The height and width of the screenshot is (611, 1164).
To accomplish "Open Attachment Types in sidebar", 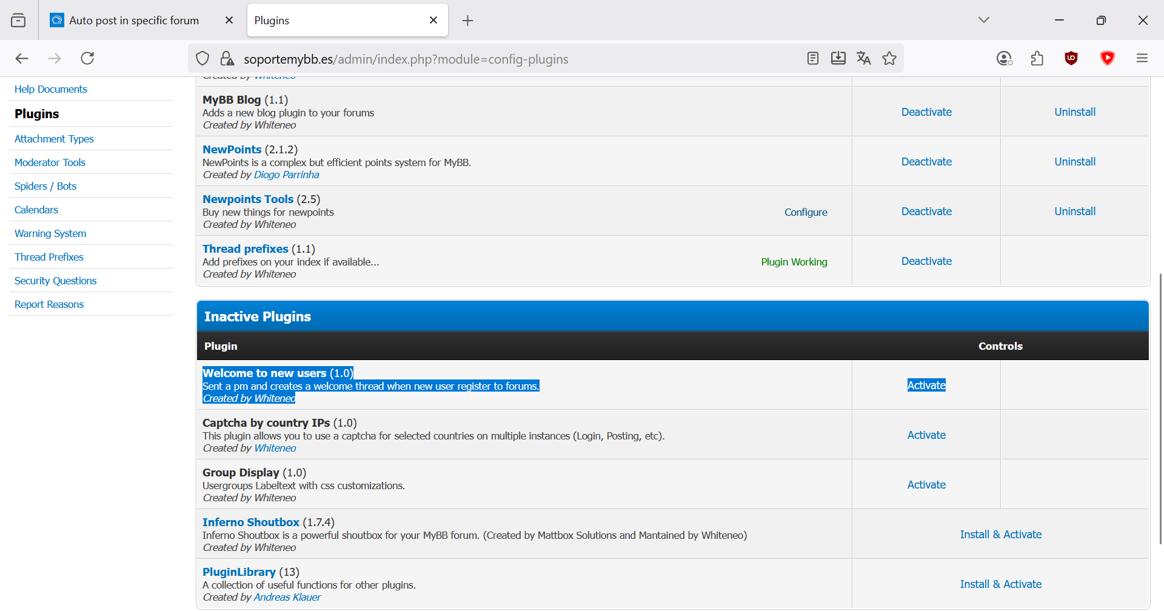I will [54, 139].
